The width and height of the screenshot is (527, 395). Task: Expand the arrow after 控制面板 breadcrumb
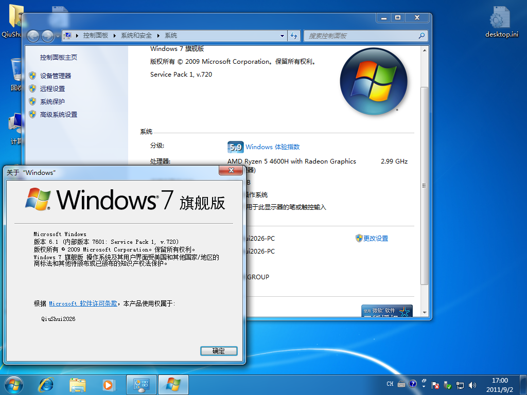pyautogui.click(x=115, y=35)
